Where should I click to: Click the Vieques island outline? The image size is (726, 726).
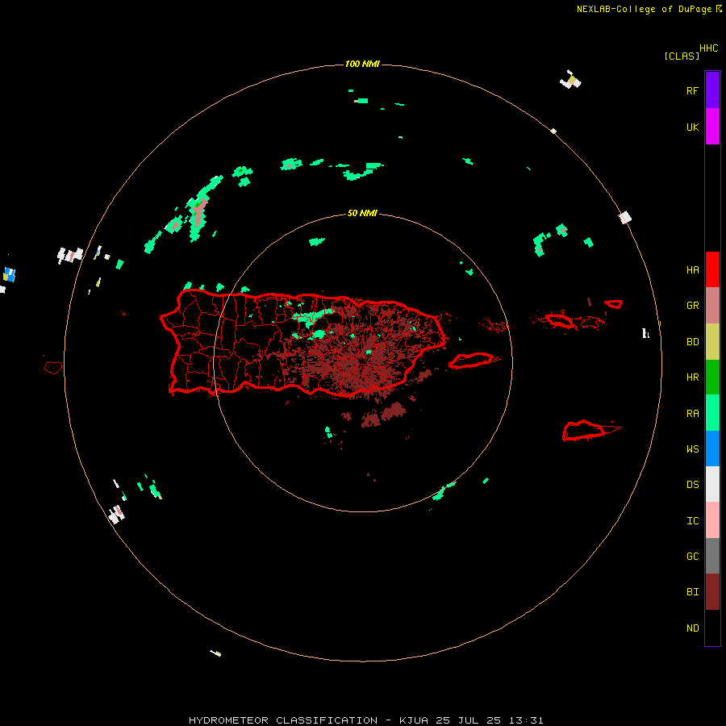[x=471, y=361]
